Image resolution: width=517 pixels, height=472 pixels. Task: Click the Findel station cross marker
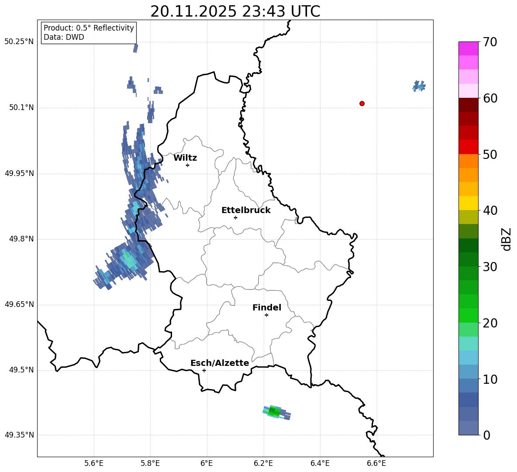coord(266,315)
